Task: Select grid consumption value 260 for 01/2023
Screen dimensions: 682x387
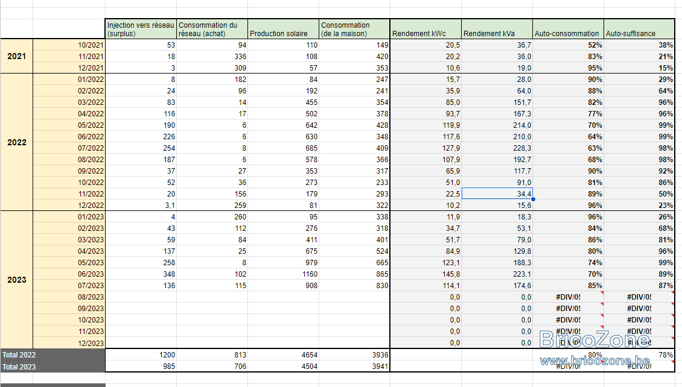Action: pos(212,217)
